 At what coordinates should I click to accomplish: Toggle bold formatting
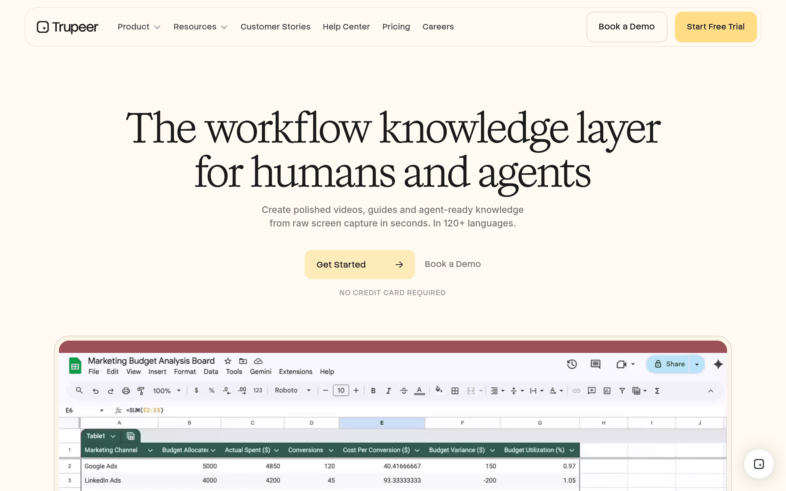(373, 391)
